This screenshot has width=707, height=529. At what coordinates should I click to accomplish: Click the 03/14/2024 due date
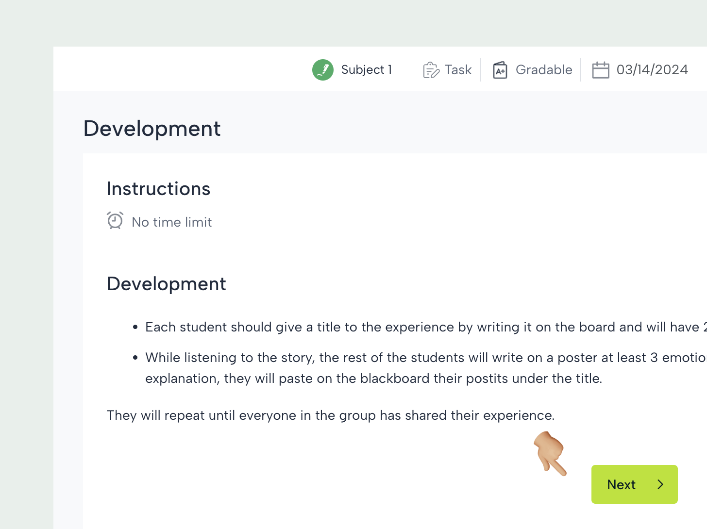coord(652,70)
